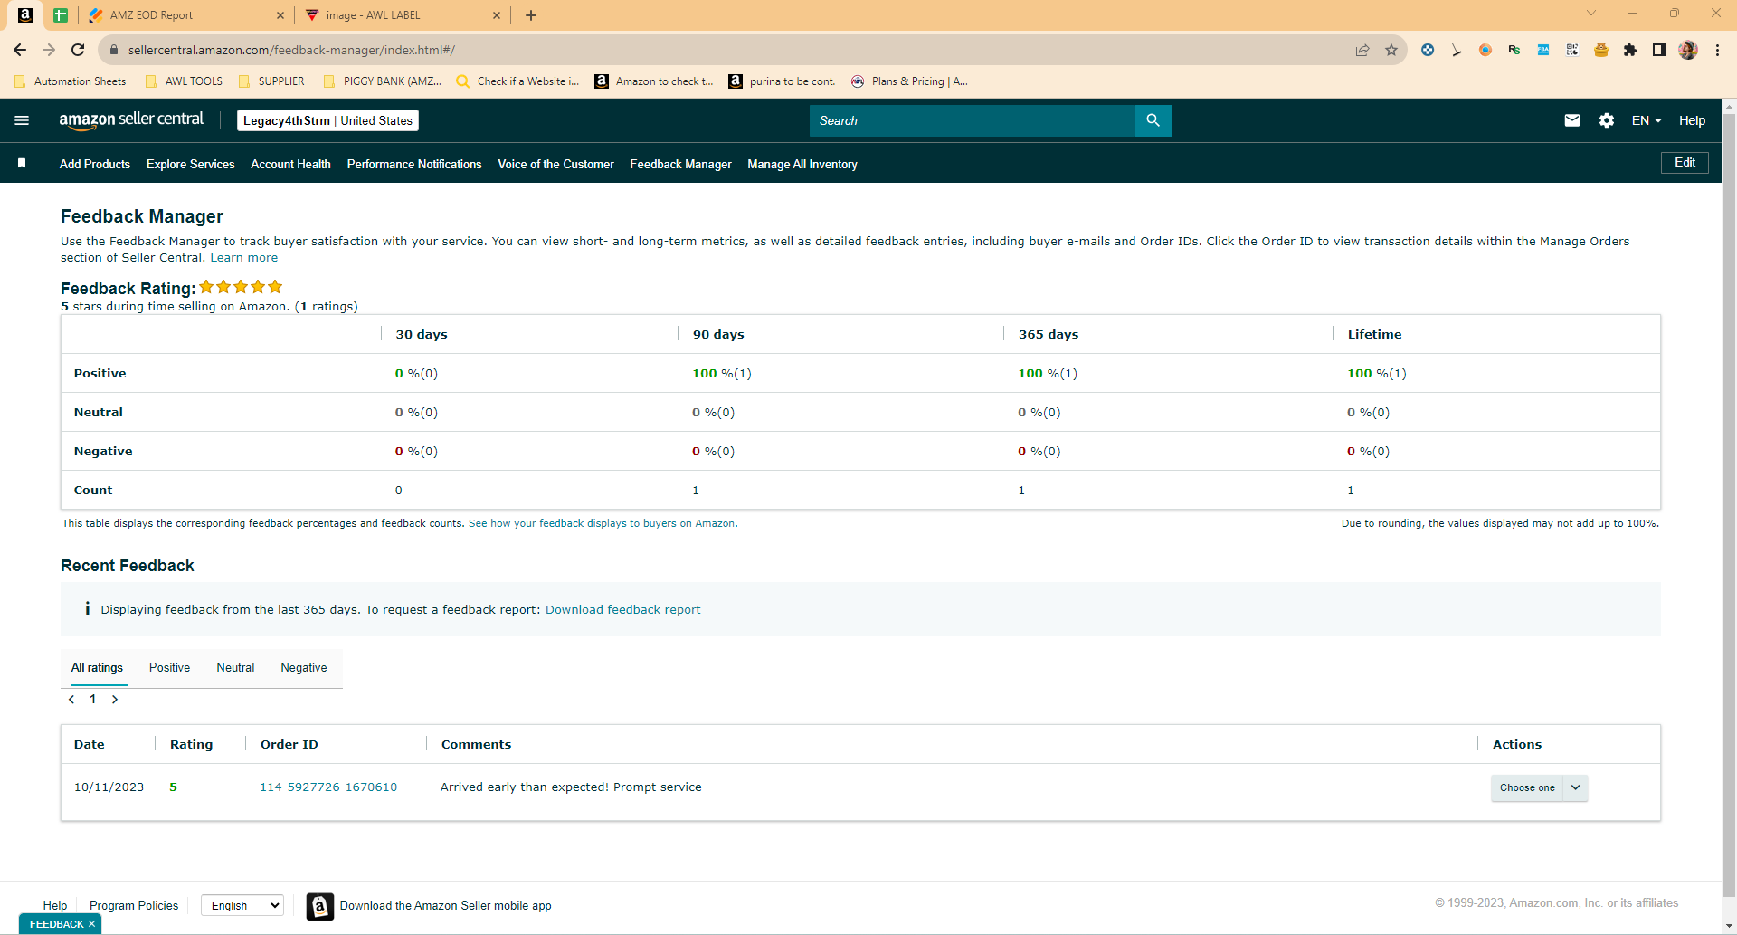Click the pinned green Sheets tab icon

point(61,15)
